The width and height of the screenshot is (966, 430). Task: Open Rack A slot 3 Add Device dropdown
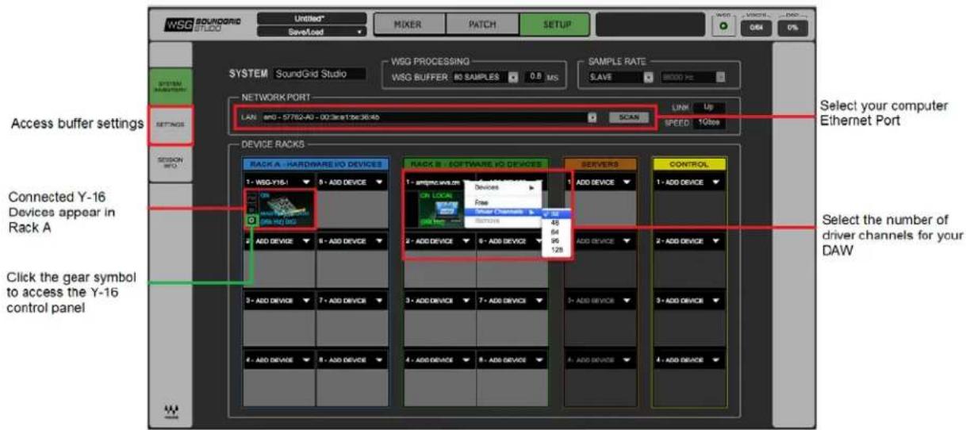point(278,301)
